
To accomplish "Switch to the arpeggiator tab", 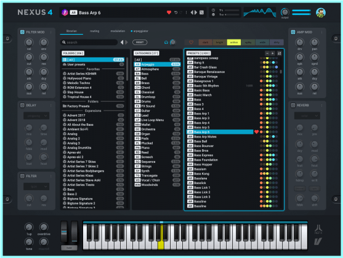I will [140, 31].
